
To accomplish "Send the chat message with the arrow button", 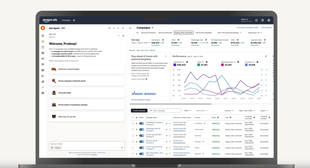I will point(122,148).
